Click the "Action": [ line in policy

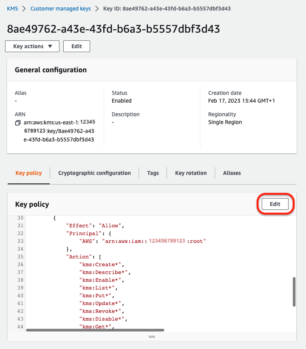pos(84,257)
